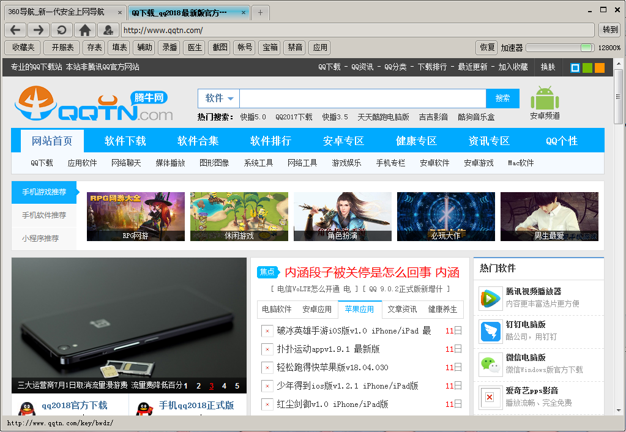The width and height of the screenshot is (626, 432).
Task: Select the green skin color swatch
Action: 587,68
